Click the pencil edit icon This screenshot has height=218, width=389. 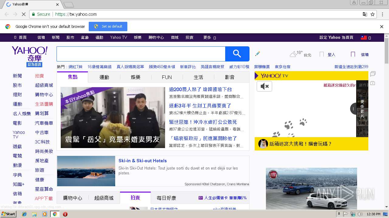[x=258, y=54]
